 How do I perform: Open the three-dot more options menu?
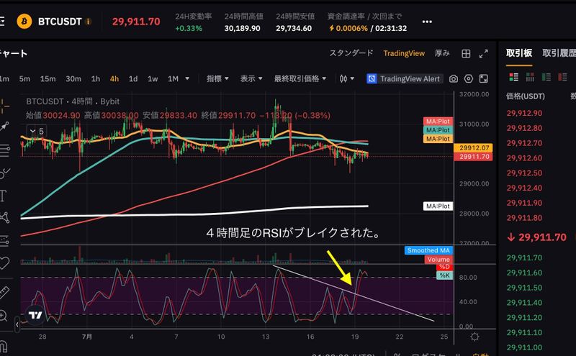pos(427,22)
